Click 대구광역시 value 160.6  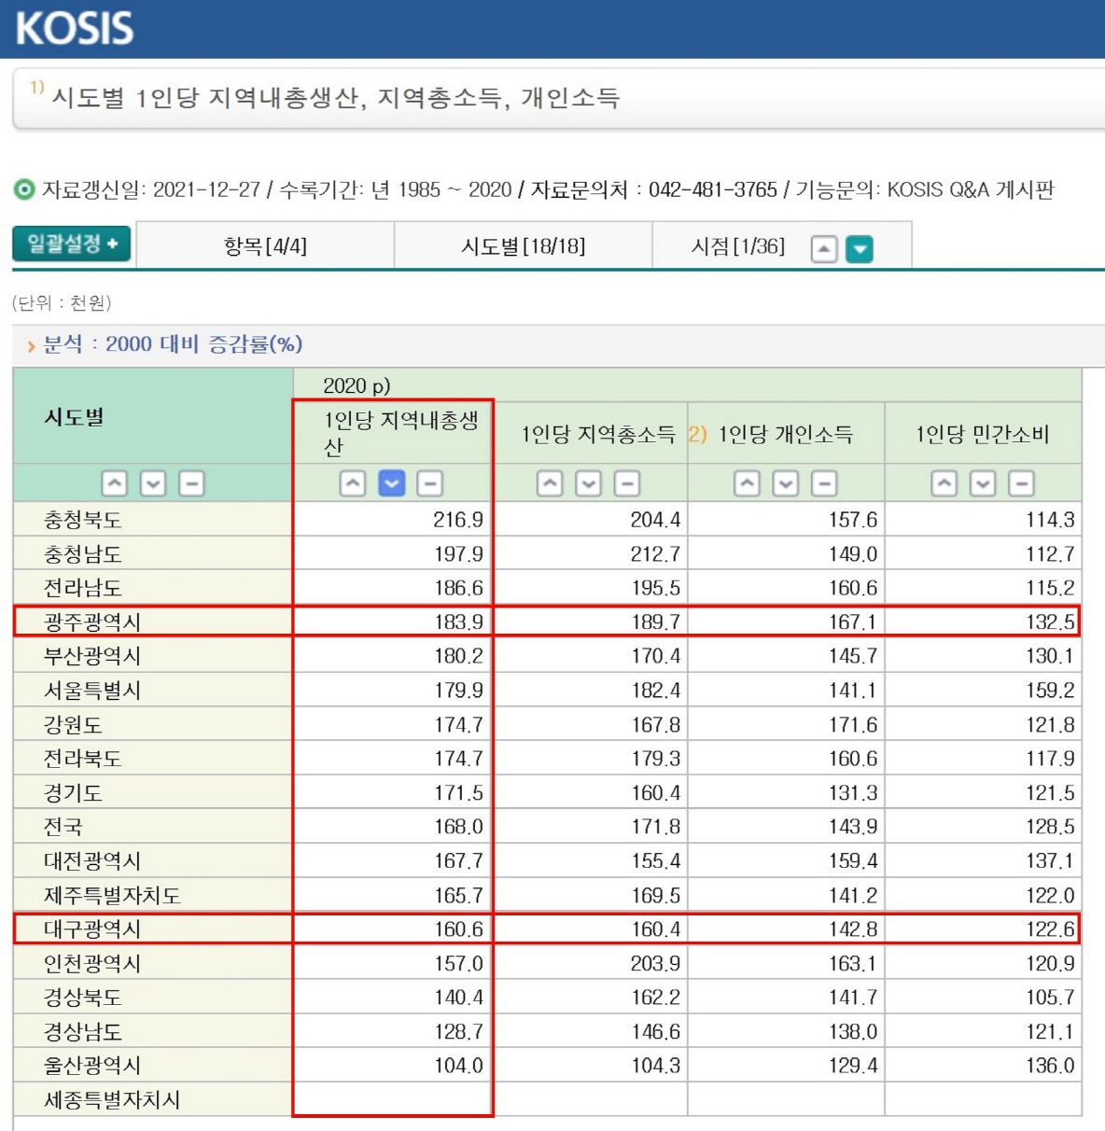coord(458,929)
